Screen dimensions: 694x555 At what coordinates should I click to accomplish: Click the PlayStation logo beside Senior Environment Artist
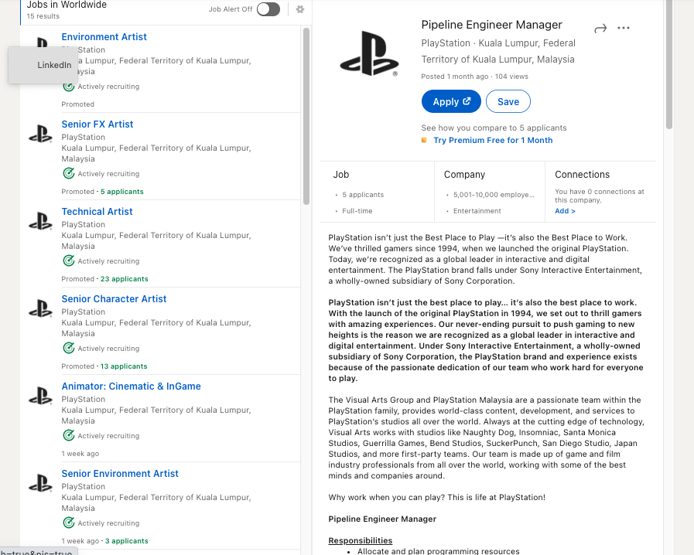[40, 484]
